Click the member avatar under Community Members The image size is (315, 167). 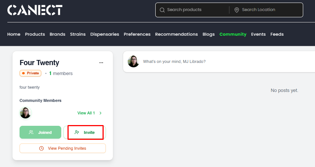(25, 113)
